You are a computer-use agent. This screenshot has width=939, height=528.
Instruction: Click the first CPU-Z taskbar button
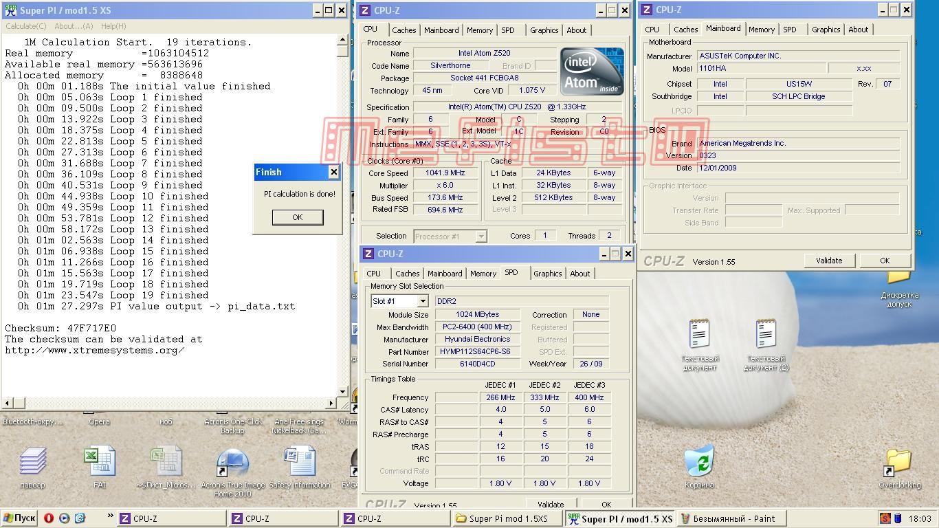point(172,519)
